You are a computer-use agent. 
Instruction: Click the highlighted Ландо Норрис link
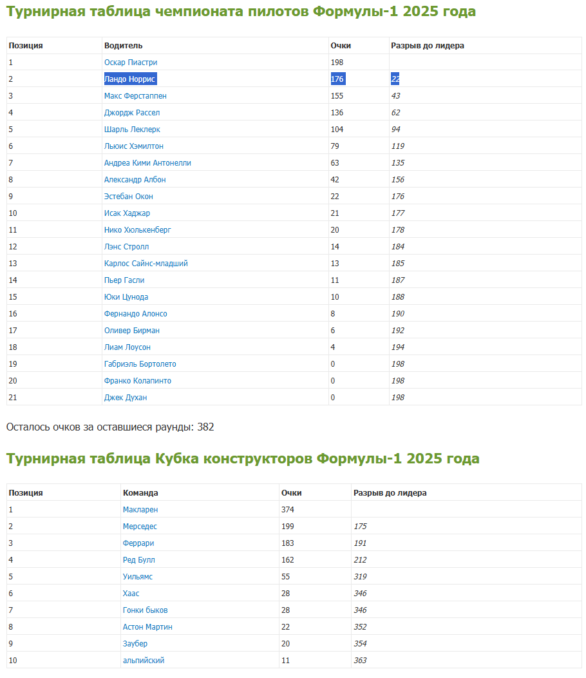129,79
